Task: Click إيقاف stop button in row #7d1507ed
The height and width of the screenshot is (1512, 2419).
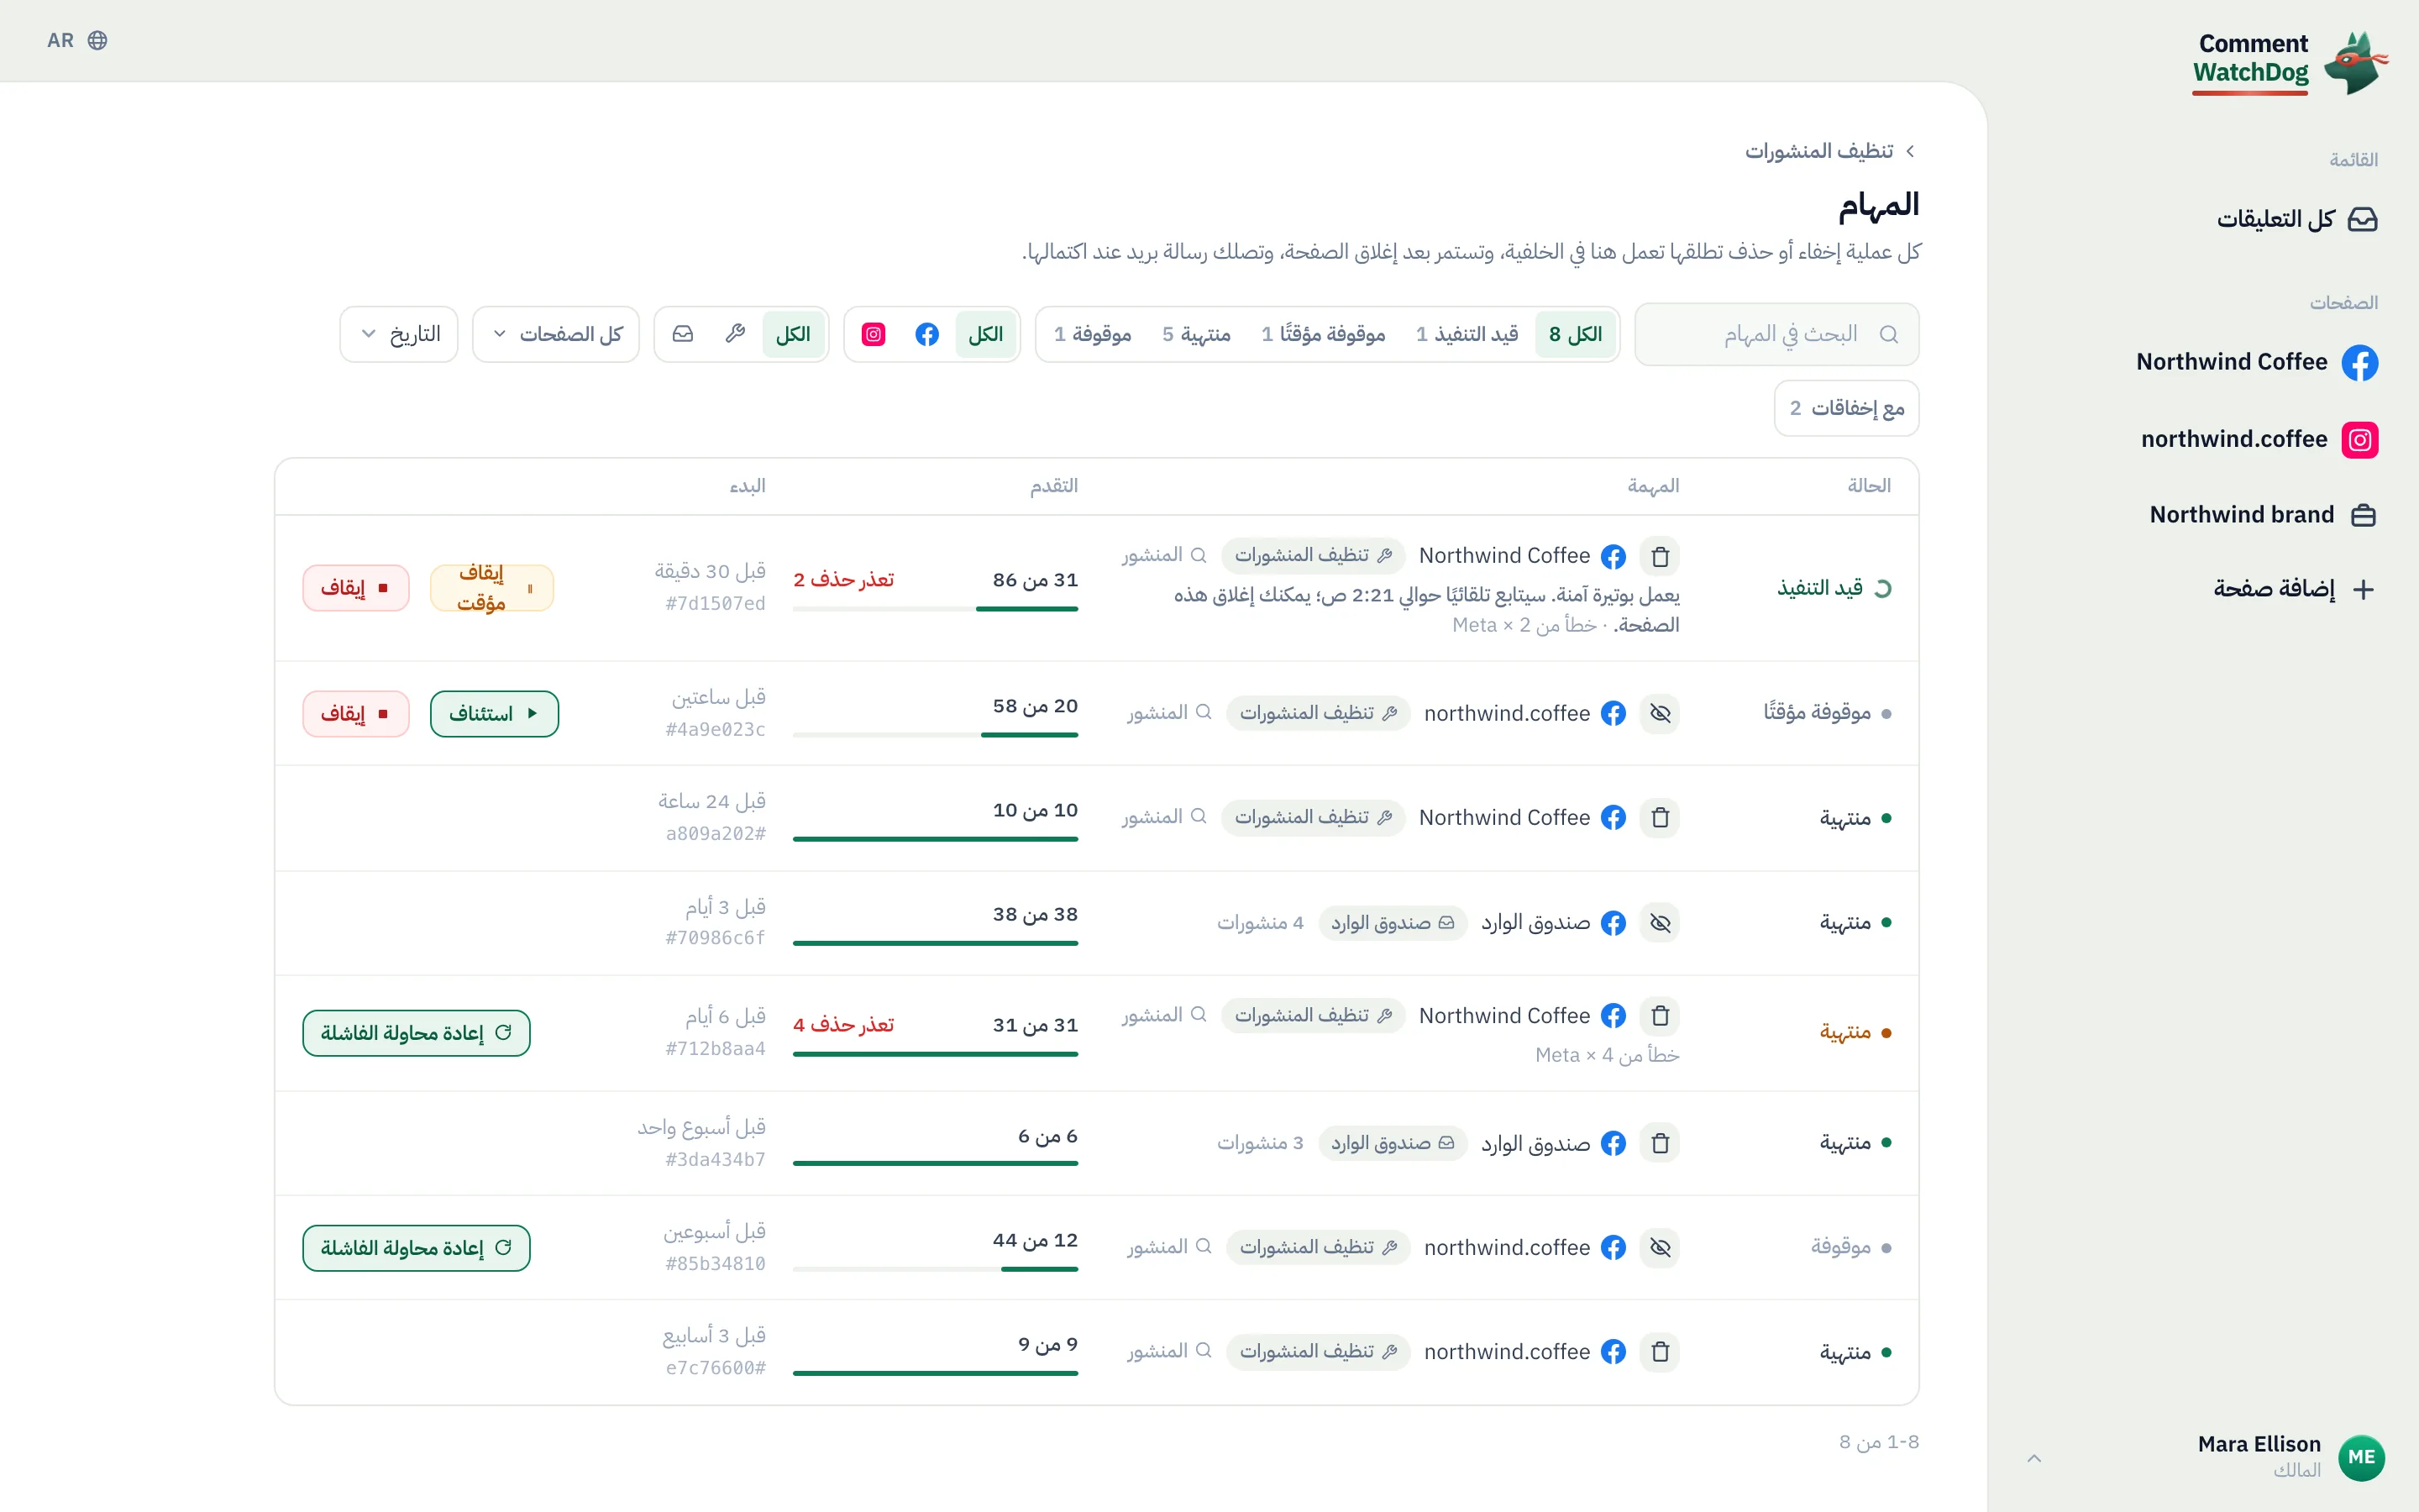Action: click(356, 588)
